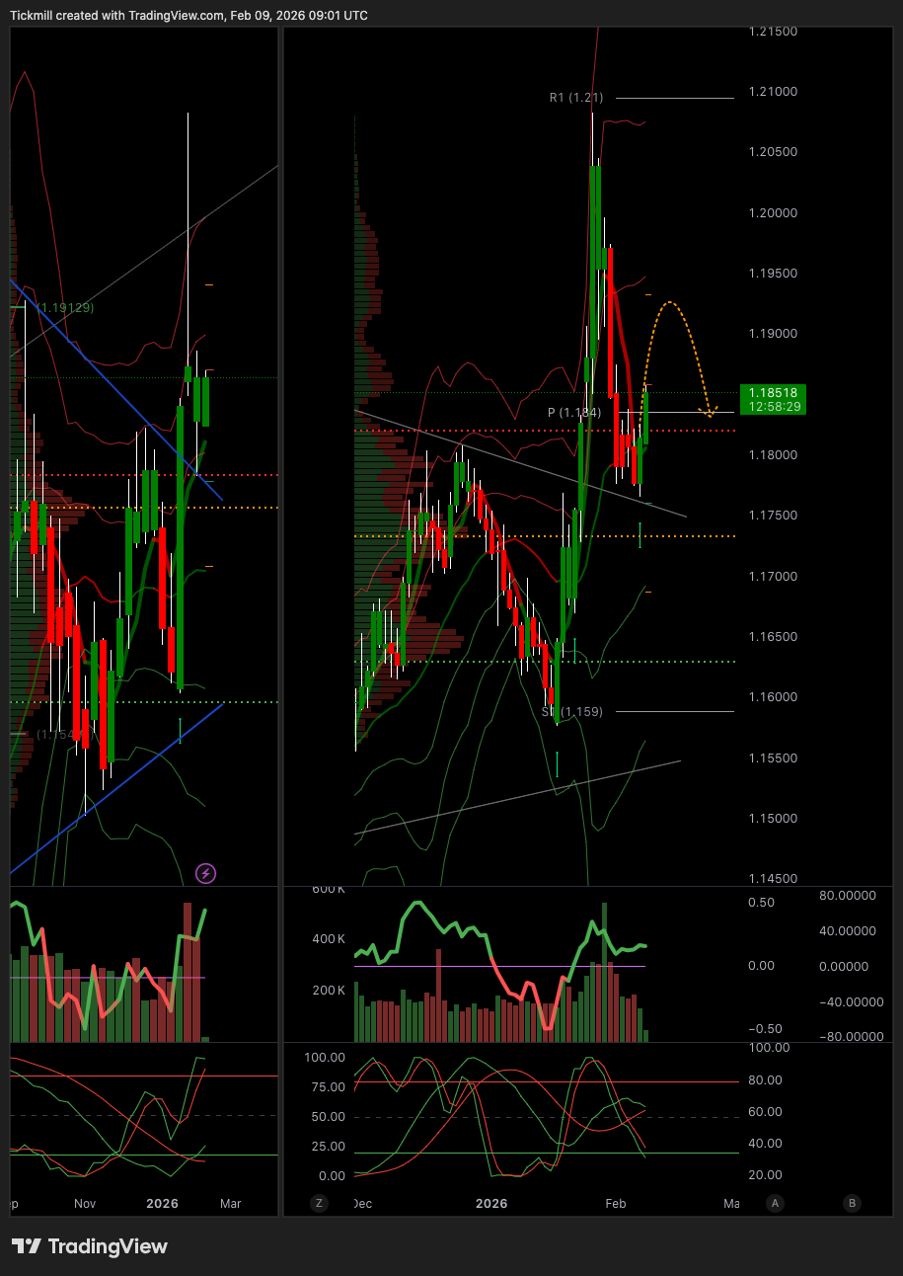Click the orange arrowhead near pivot P line
This screenshot has height=1276, width=903.
[709, 412]
